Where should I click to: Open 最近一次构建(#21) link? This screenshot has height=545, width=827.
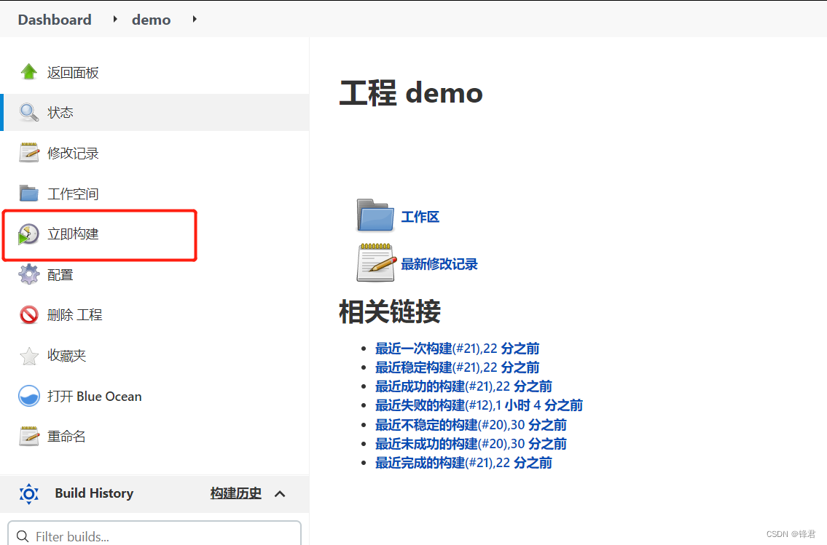[458, 349]
